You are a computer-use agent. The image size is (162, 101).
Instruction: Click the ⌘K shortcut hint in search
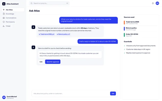[x=67, y=3]
